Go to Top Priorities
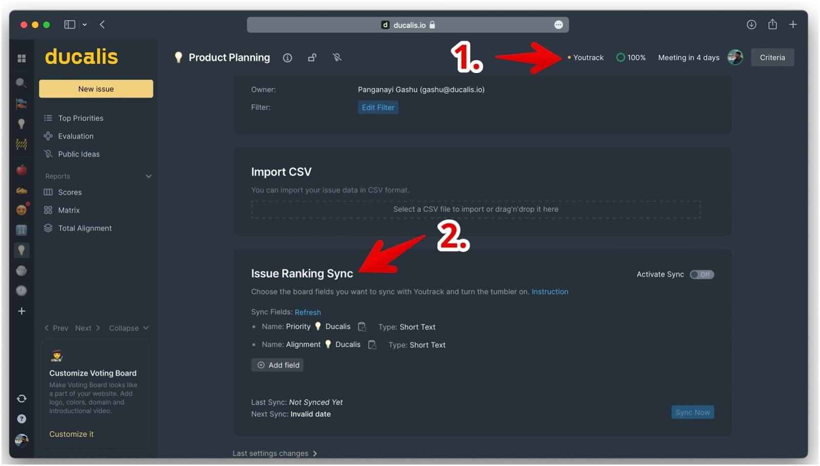Screen dimensions: 820x466 click(80, 118)
